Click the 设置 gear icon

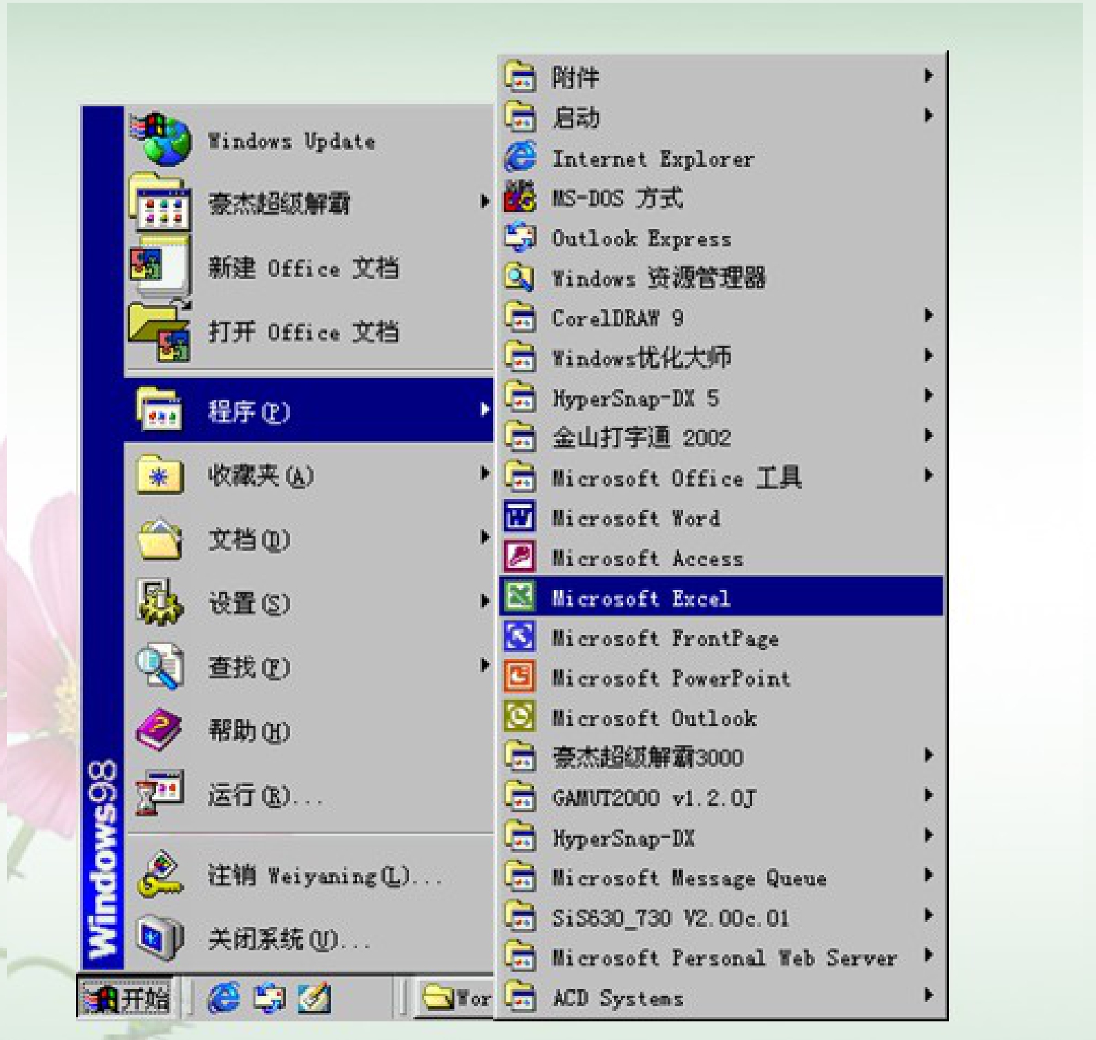160,602
